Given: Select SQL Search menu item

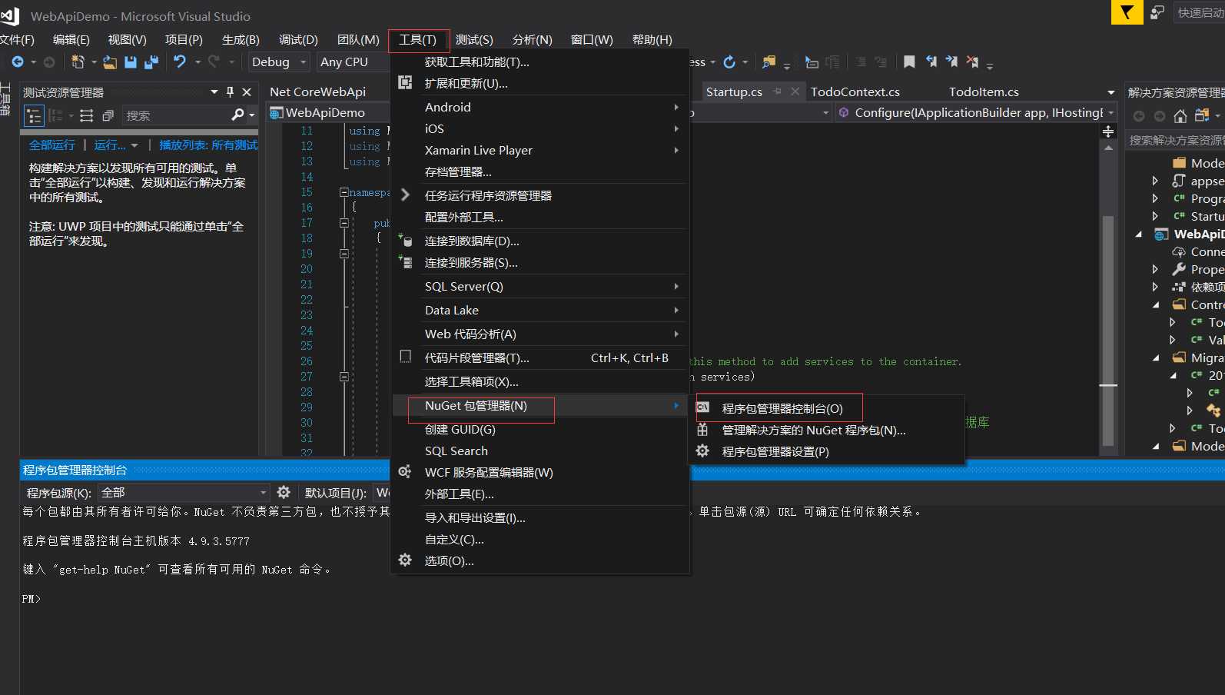Looking at the screenshot, I should pyautogui.click(x=540, y=451).
